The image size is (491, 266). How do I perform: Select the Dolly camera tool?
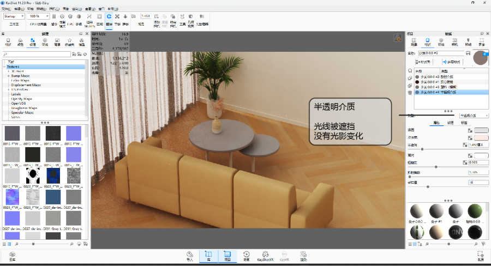pyautogui.click(x=125, y=16)
